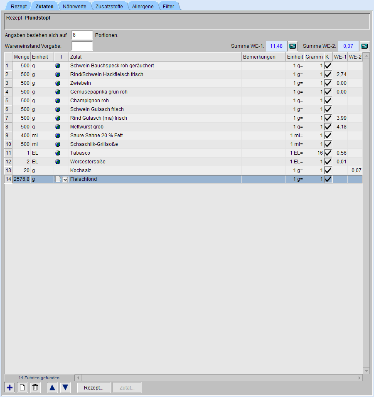Click the Rezept... button
This screenshot has width=374, height=397.
click(93, 387)
